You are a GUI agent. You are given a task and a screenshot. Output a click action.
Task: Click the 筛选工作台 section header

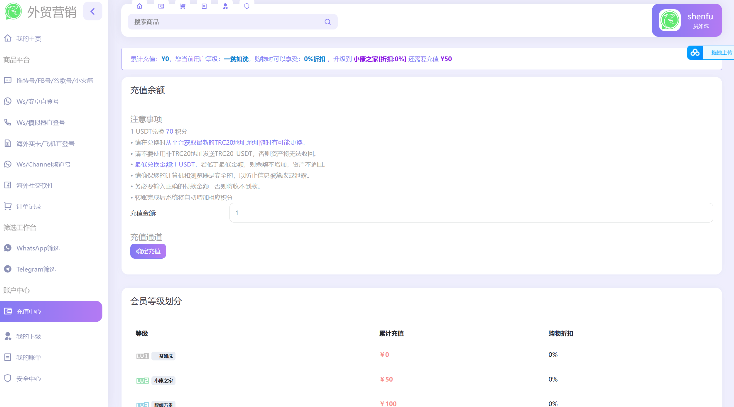[20, 227]
